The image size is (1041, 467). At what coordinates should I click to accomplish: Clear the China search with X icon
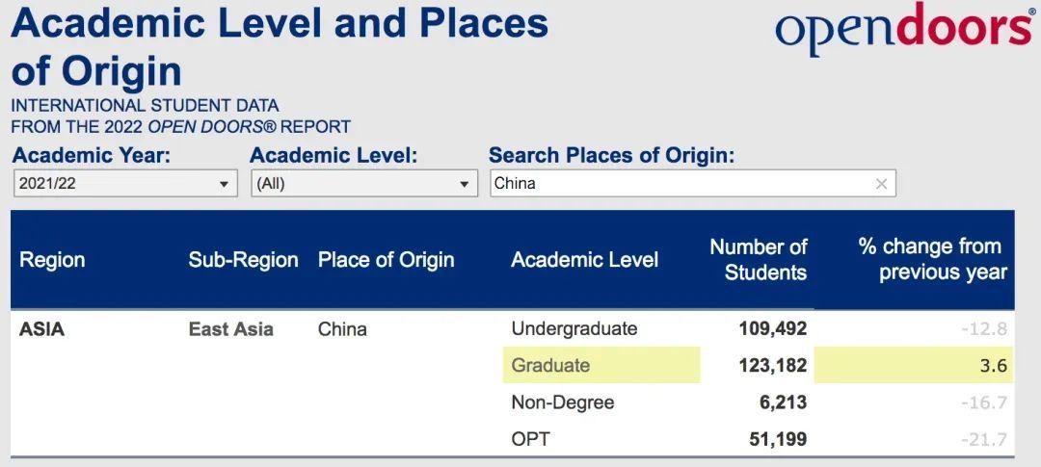coord(881,184)
